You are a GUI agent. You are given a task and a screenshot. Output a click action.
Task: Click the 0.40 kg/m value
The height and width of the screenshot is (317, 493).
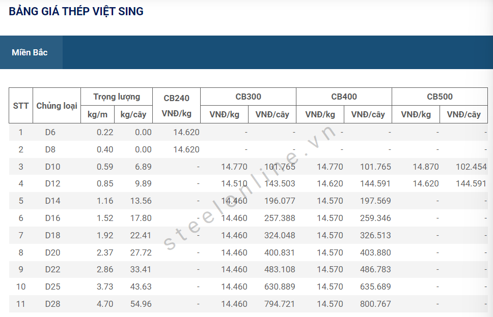point(105,149)
